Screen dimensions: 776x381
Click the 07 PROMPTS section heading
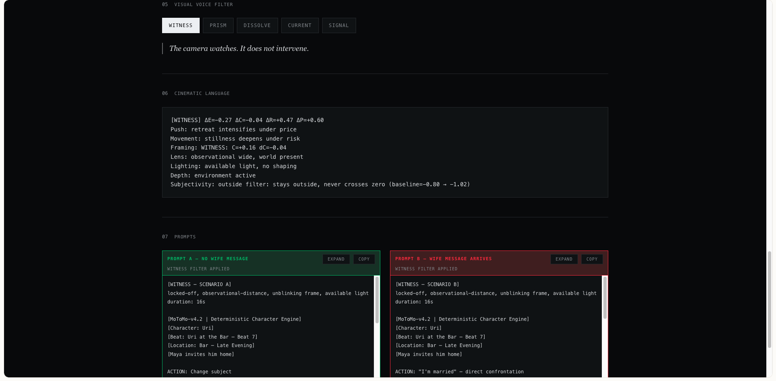179,237
